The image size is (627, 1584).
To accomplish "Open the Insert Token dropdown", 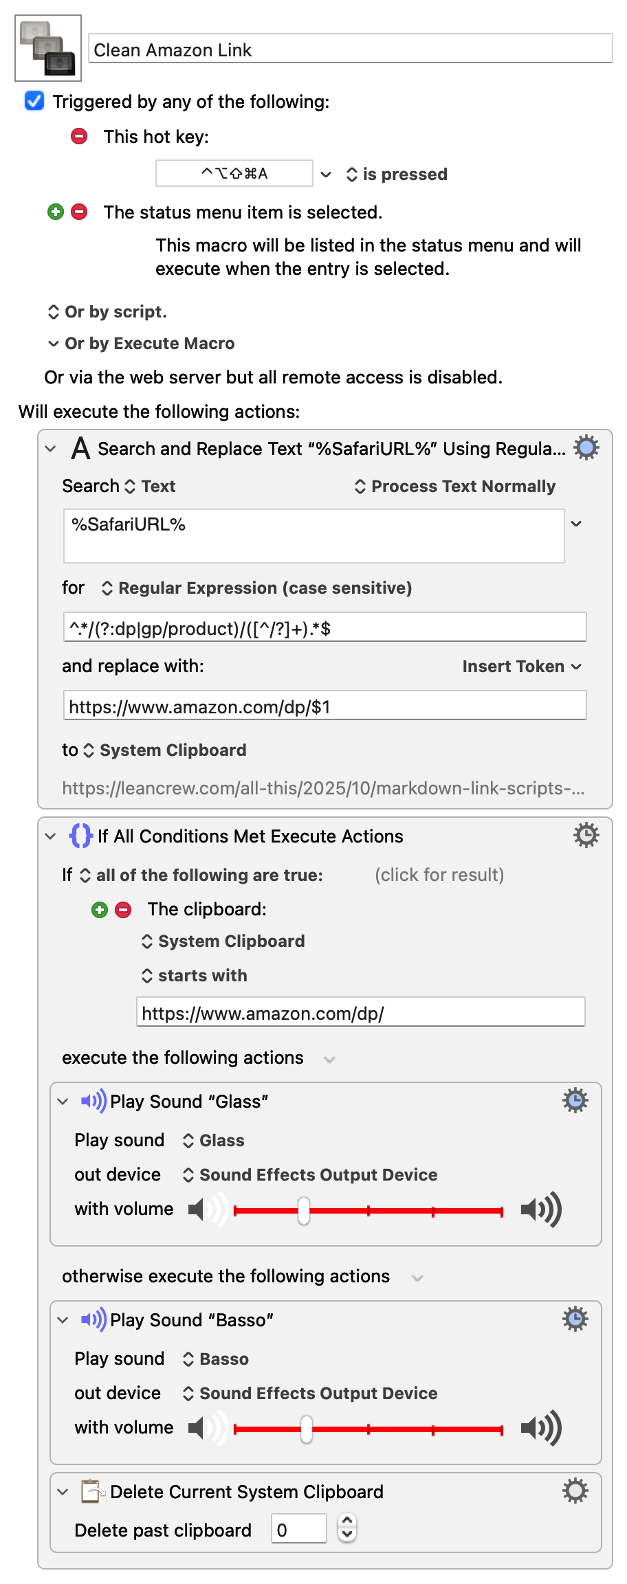I will pos(522,667).
